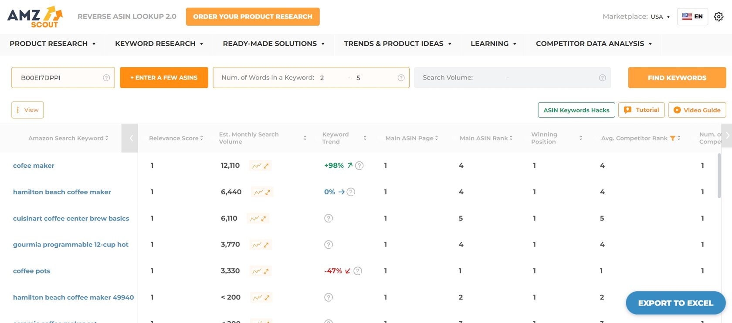Click the -47% keyword trend help icon
The height and width of the screenshot is (323, 732).
(x=358, y=271)
